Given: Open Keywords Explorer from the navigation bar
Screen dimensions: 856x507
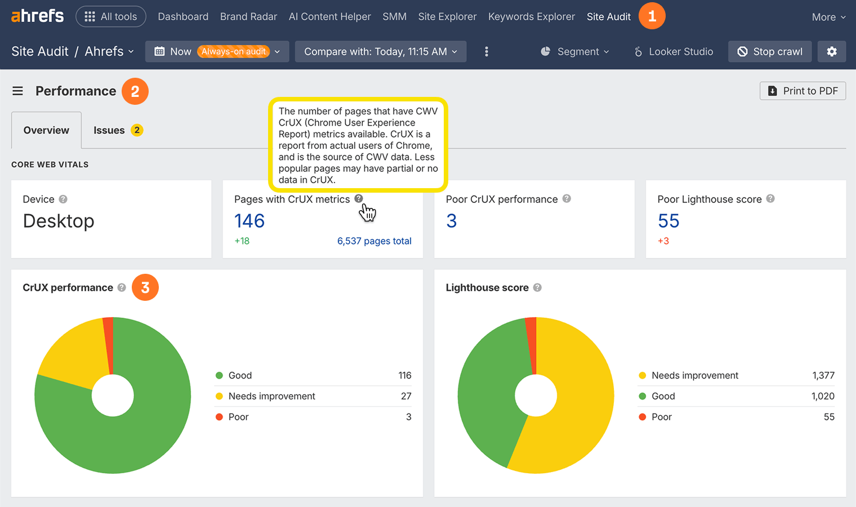Looking at the screenshot, I should [531, 16].
